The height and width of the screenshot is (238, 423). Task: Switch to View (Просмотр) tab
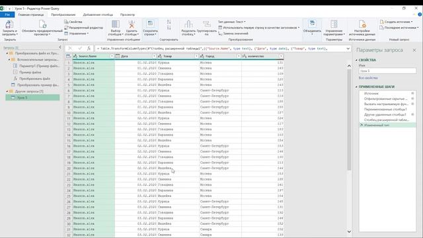(x=128, y=15)
